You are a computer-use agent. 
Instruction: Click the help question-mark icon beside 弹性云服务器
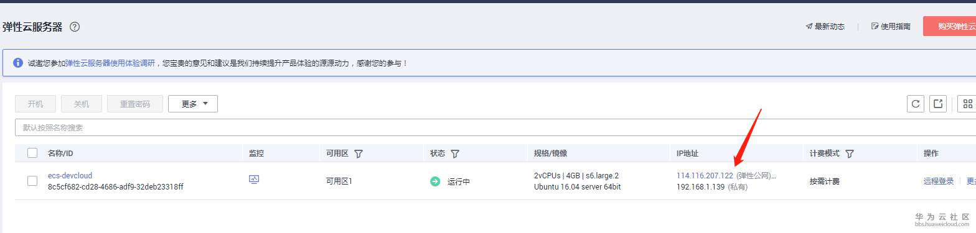tap(75, 27)
